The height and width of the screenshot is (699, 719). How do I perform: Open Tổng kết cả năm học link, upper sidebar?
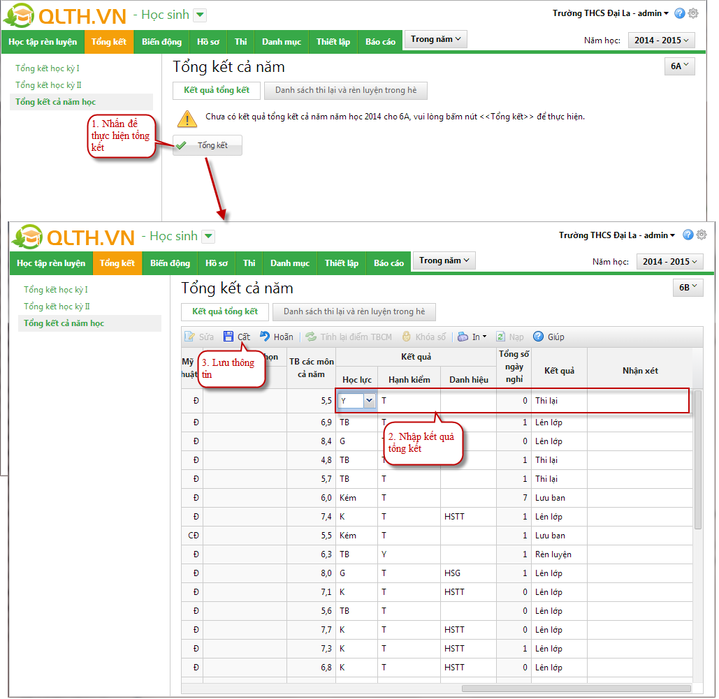tap(55, 102)
